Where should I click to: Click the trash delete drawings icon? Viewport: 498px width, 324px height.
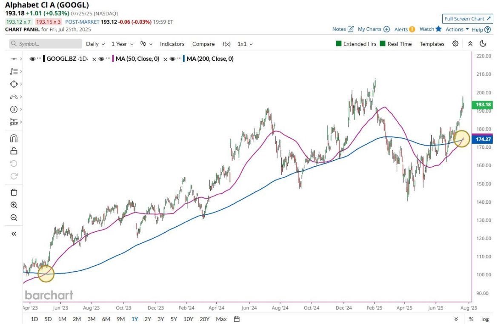point(14,192)
